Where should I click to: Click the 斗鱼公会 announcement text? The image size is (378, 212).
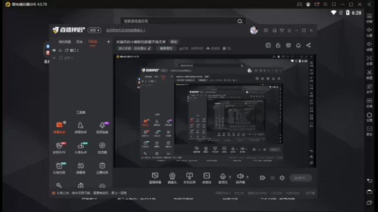tap(91, 193)
